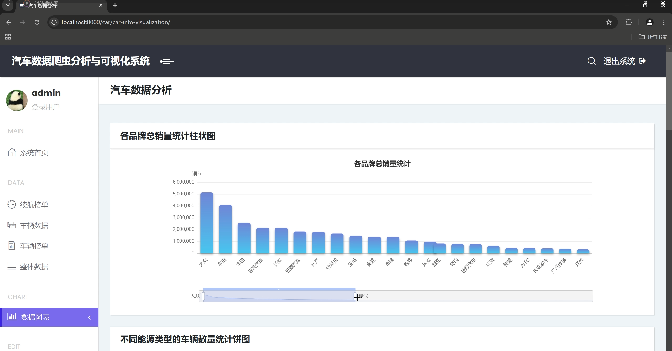Click the sidebar collapse arrow icon in header
672x351 pixels.
coord(166,61)
